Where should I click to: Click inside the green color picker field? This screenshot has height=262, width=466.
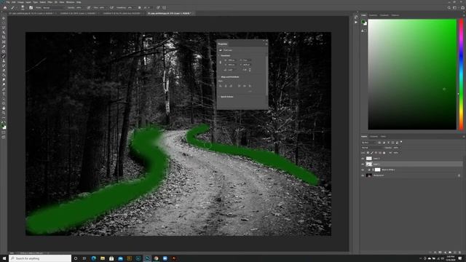(x=412, y=74)
